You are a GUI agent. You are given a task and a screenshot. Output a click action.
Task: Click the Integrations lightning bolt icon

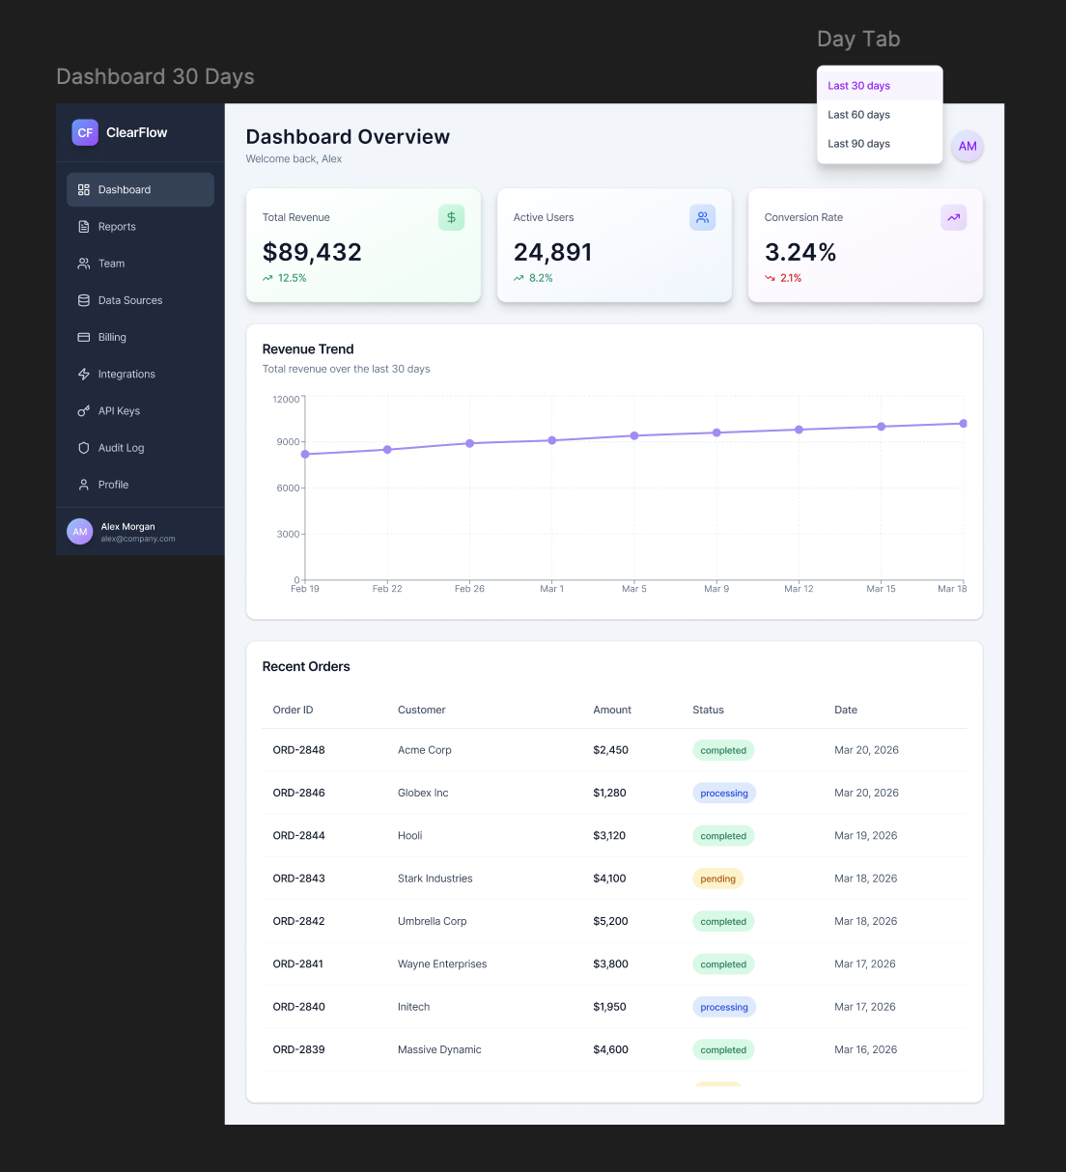(x=84, y=375)
